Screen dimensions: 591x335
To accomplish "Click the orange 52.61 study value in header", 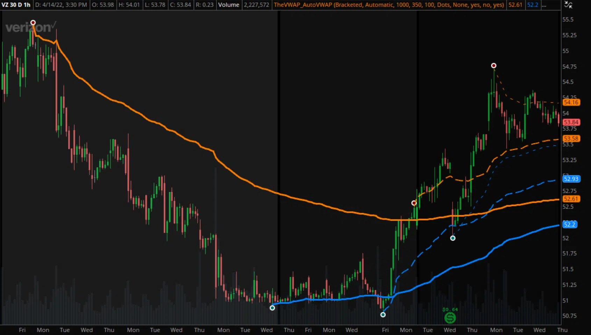I will tap(515, 5).
